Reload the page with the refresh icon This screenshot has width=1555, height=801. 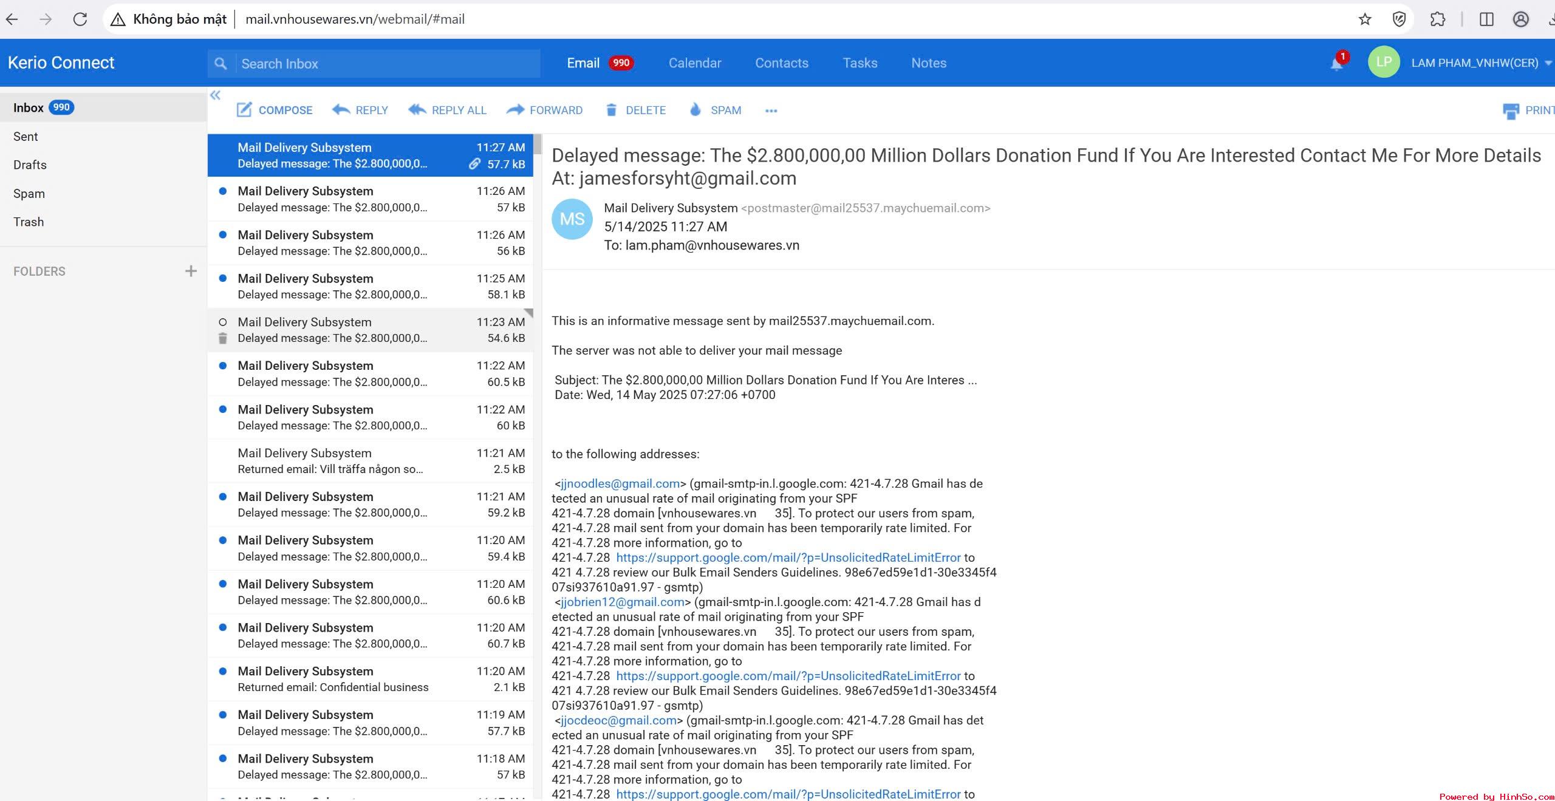click(80, 19)
